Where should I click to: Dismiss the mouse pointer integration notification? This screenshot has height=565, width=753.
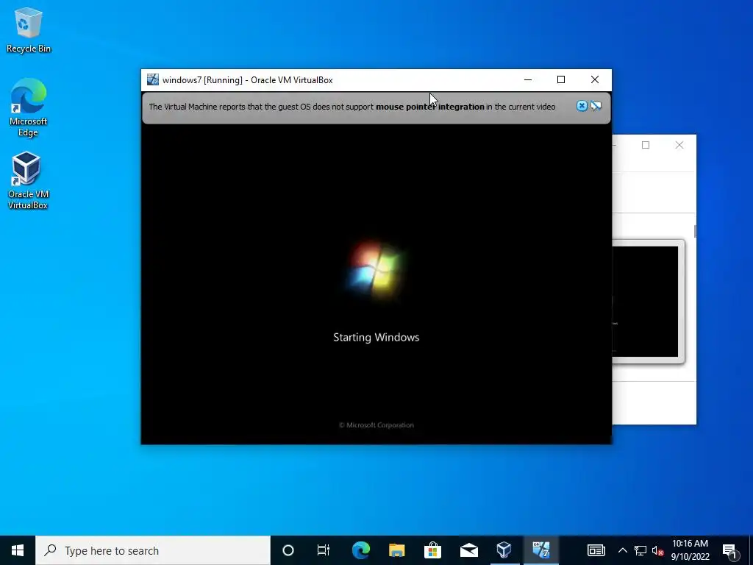pos(582,106)
